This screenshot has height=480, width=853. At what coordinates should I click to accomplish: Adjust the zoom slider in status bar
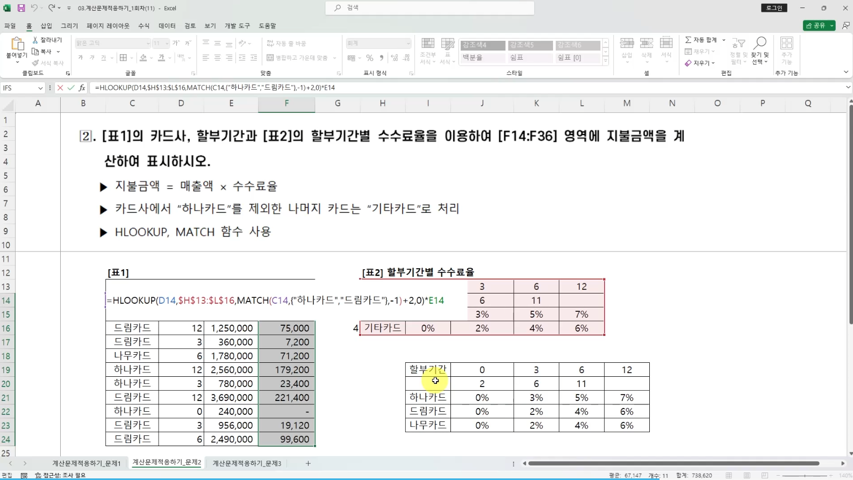(805, 476)
